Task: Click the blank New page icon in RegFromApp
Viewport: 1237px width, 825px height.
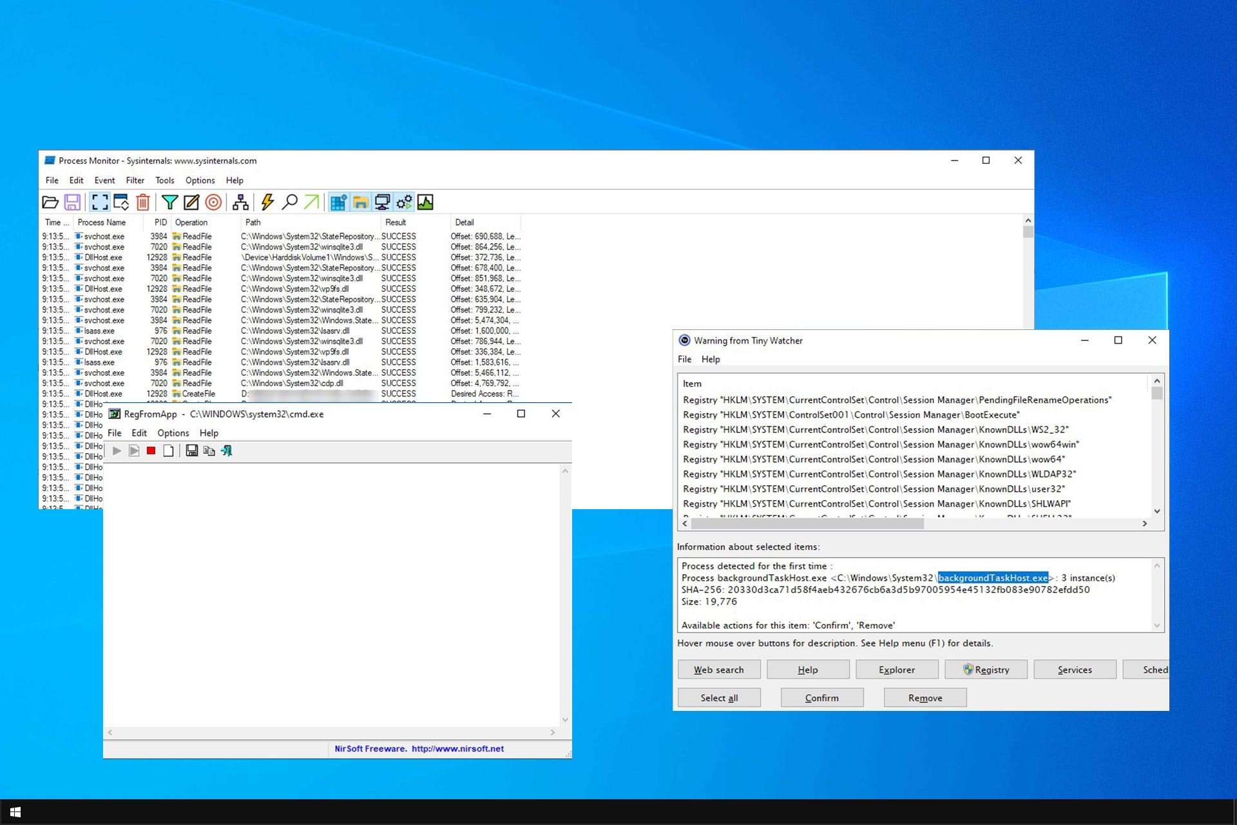Action: (168, 451)
